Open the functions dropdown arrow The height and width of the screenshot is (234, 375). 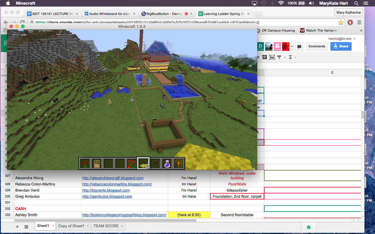pos(295,58)
